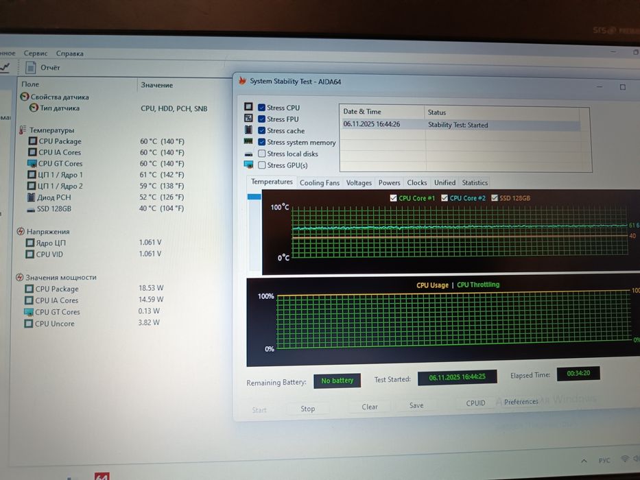Click the Диод PCH chip icon
Viewport: 640px width, 480px height.
(x=31, y=197)
